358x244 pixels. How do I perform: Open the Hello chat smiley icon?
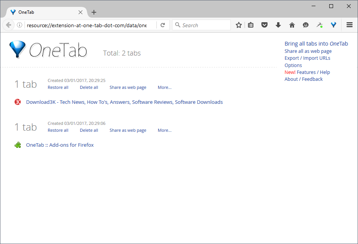pos(306,25)
